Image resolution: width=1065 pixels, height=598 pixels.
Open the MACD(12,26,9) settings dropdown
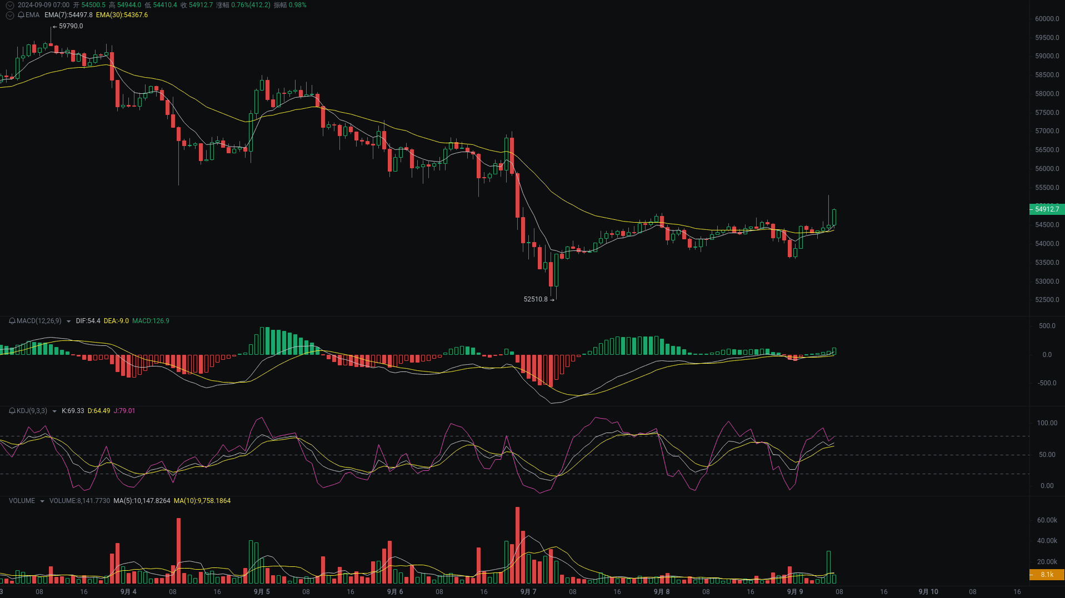(x=69, y=321)
